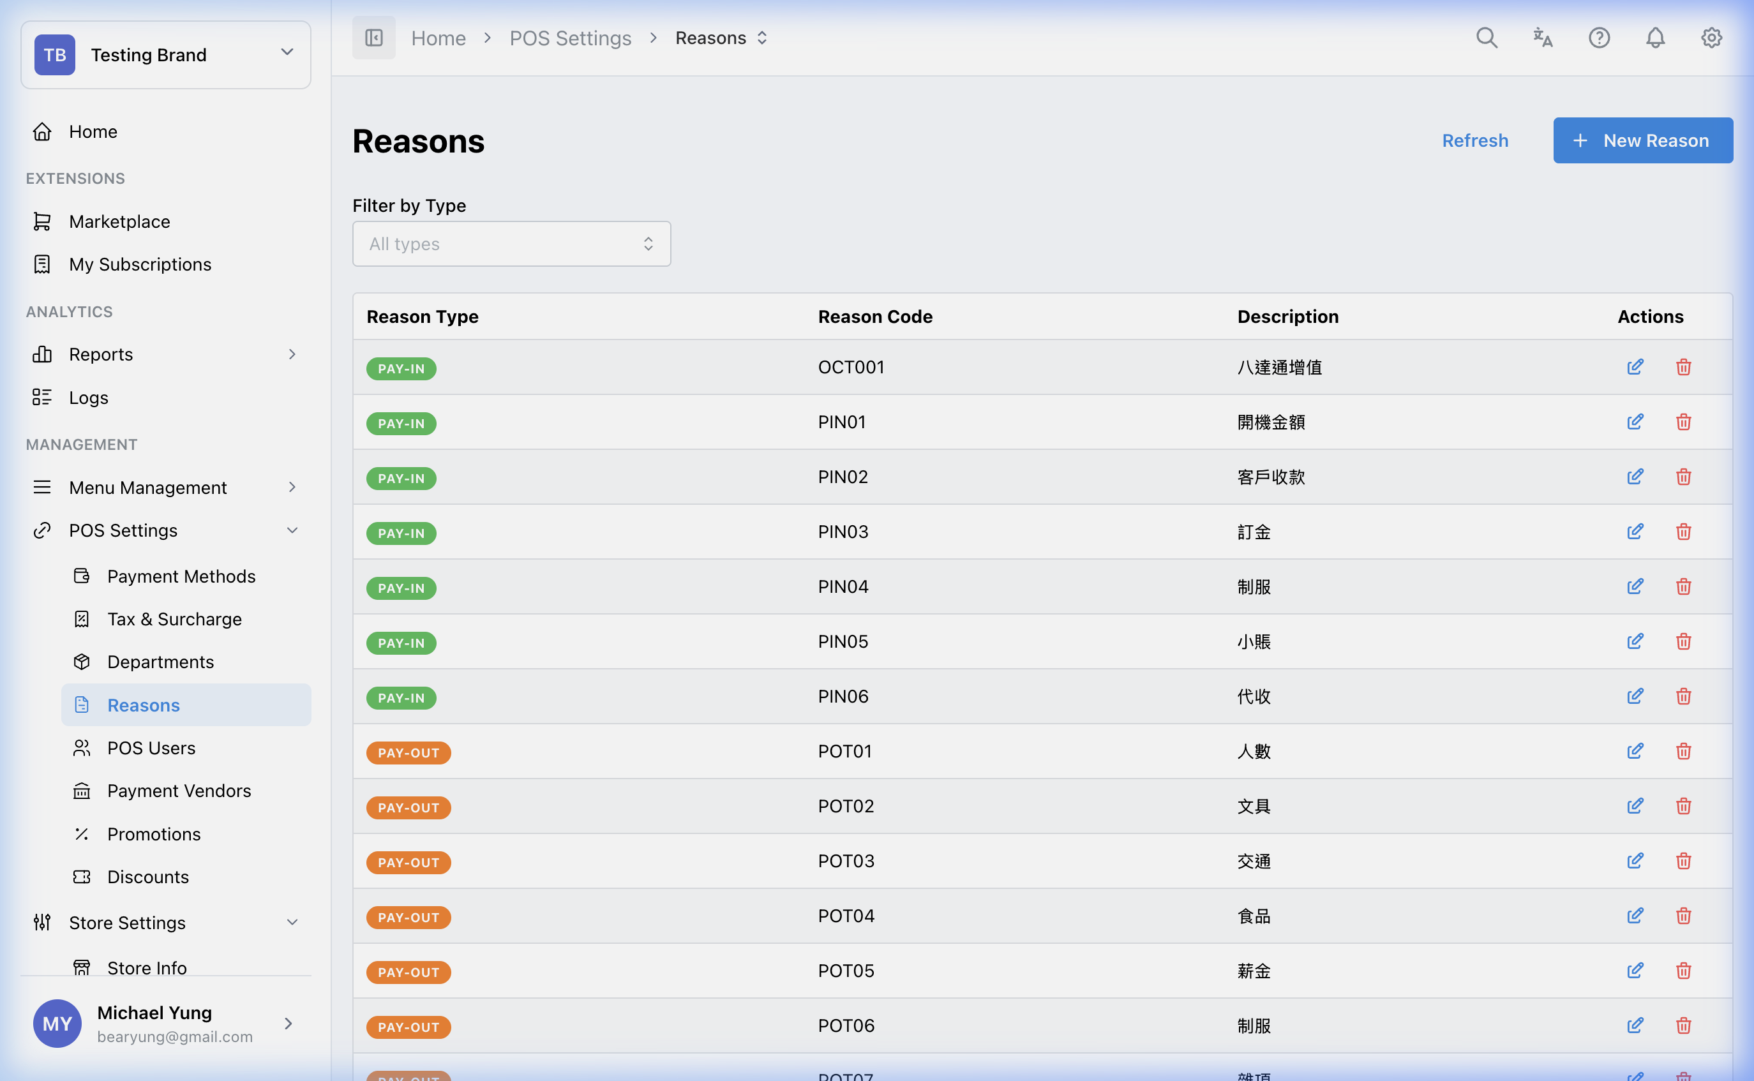Click the translation/language icon in the header
This screenshot has height=1081, width=1754.
pos(1542,38)
